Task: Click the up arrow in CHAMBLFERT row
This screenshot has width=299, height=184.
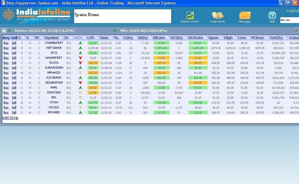Action: 80,43
